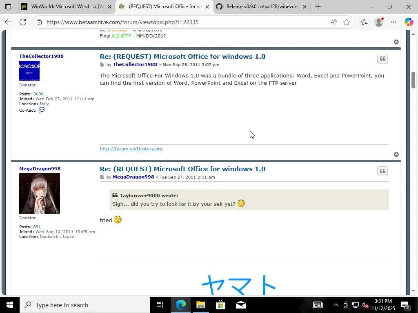Add this page to favorites star

(347, 22)
